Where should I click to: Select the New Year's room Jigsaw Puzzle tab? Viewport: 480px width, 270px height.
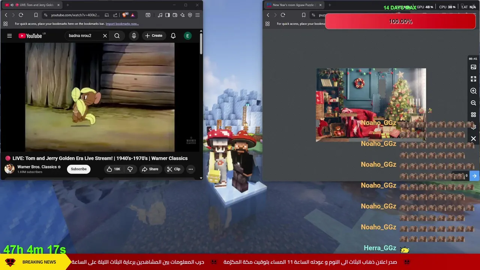pyautogui.click(x=294, y=5)
